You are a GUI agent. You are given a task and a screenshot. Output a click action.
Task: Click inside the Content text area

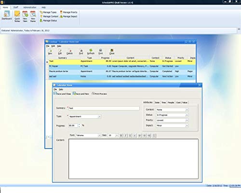[134, 159]
